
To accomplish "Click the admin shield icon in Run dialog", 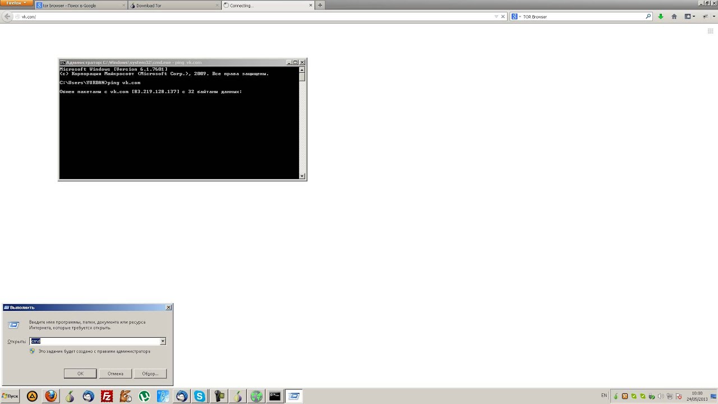I will [x=33, y=351].
